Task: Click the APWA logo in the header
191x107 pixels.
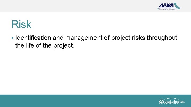Action: (169, 6)
